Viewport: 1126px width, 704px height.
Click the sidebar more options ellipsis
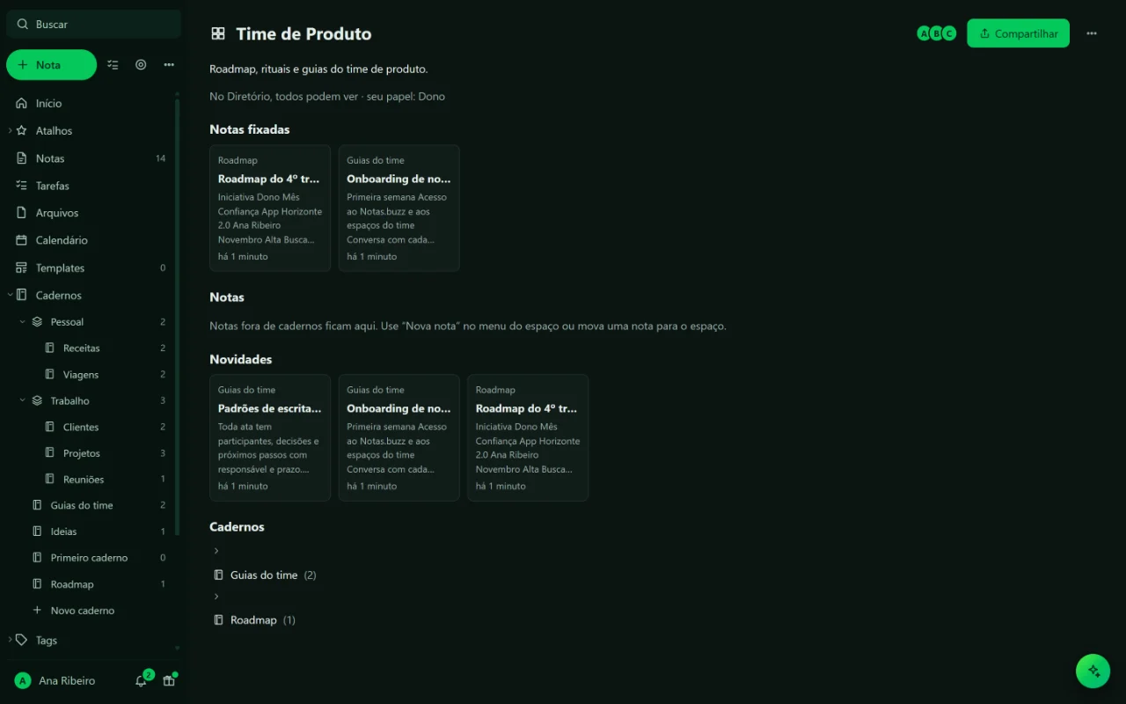point(169,65)
